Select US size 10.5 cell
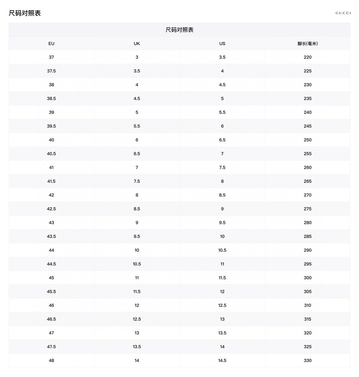 click(222, 250)
